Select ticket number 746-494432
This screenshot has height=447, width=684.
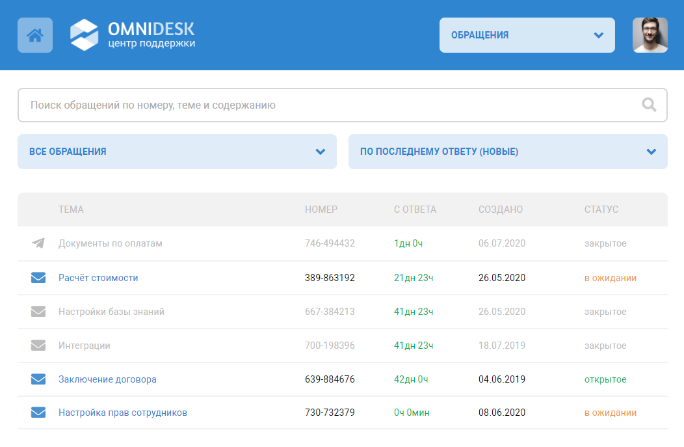point(330,243)
